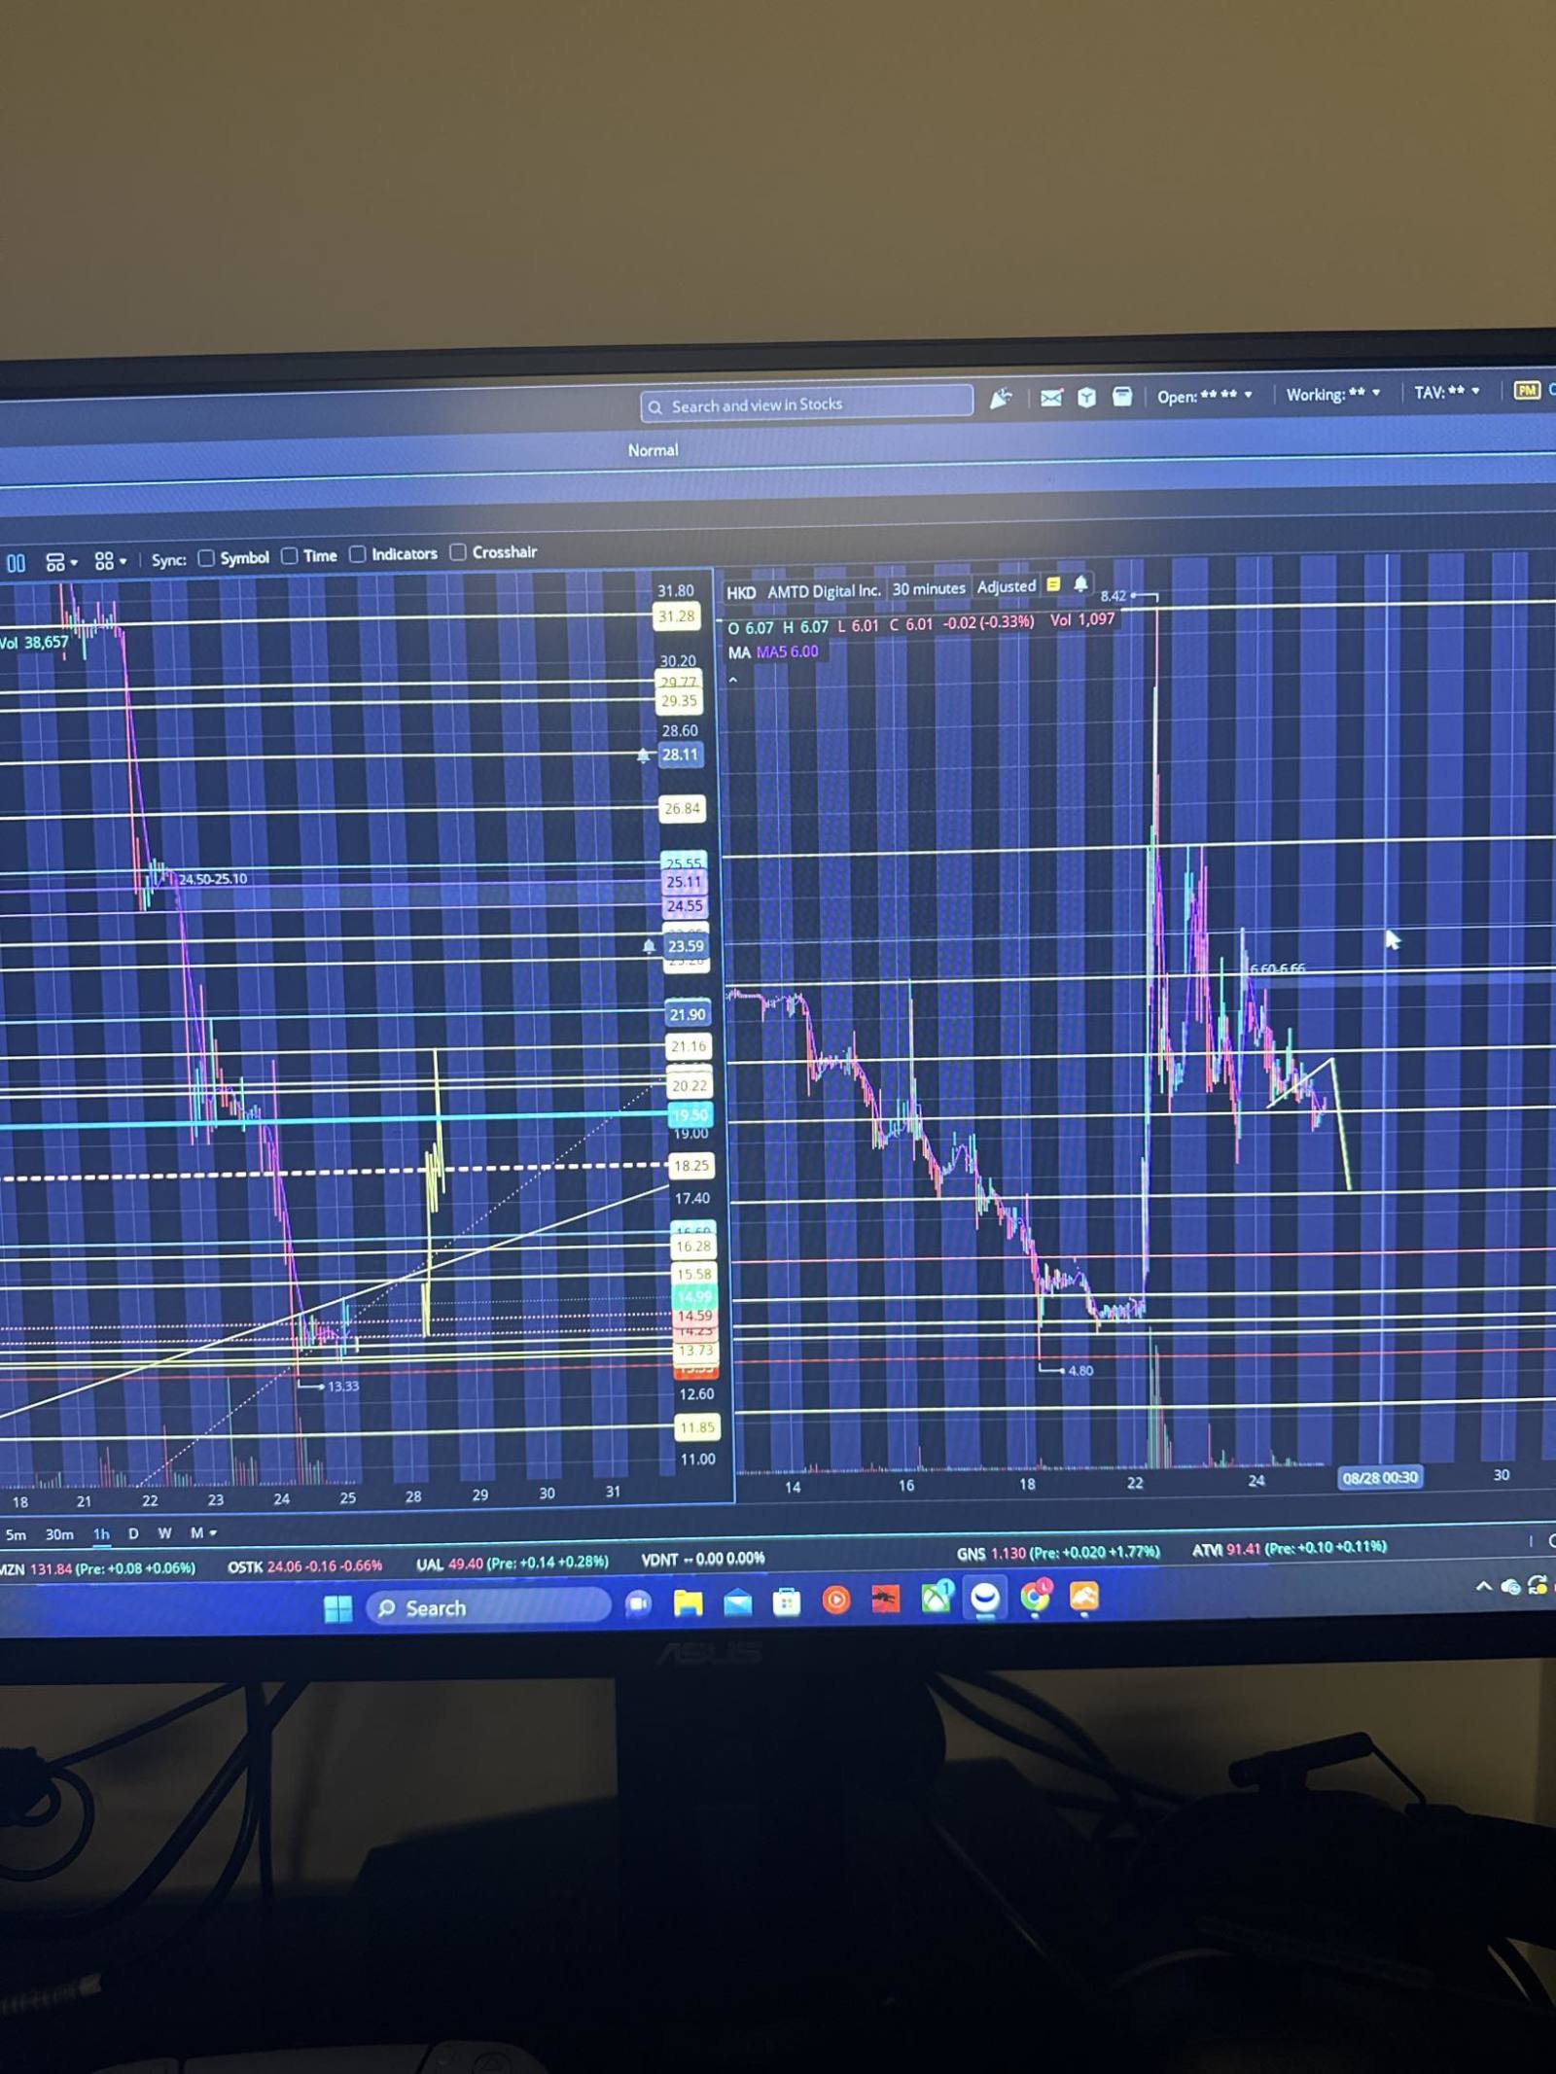The height and width of the screenshot is (2074, 1556).
Task: Click the cloud sync tray icon
Action: point(1510,1586)
